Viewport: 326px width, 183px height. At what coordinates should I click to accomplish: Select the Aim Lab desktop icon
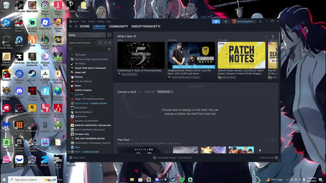coord(19,41)
